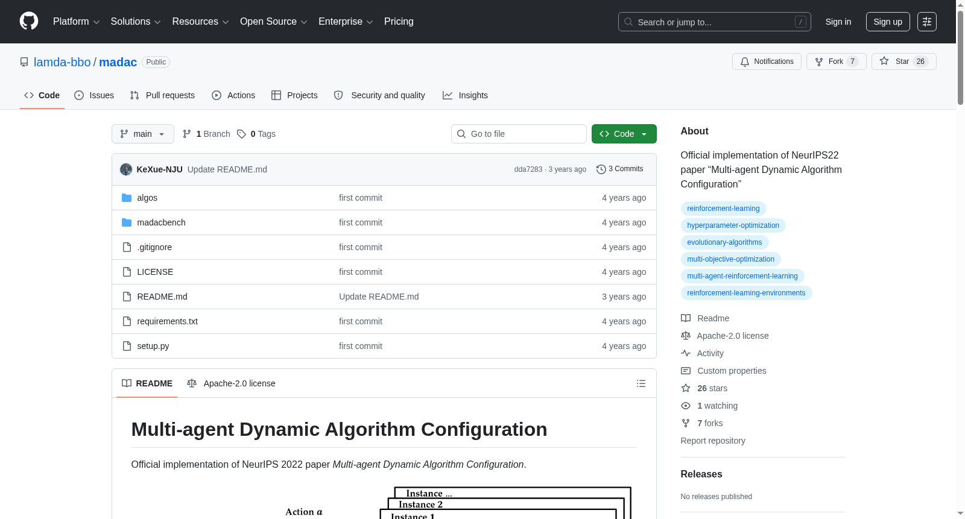This screenshot has width=965, height=519.
Task: Open the lamda-bbo owner link
Action: (x=62, y=62)
